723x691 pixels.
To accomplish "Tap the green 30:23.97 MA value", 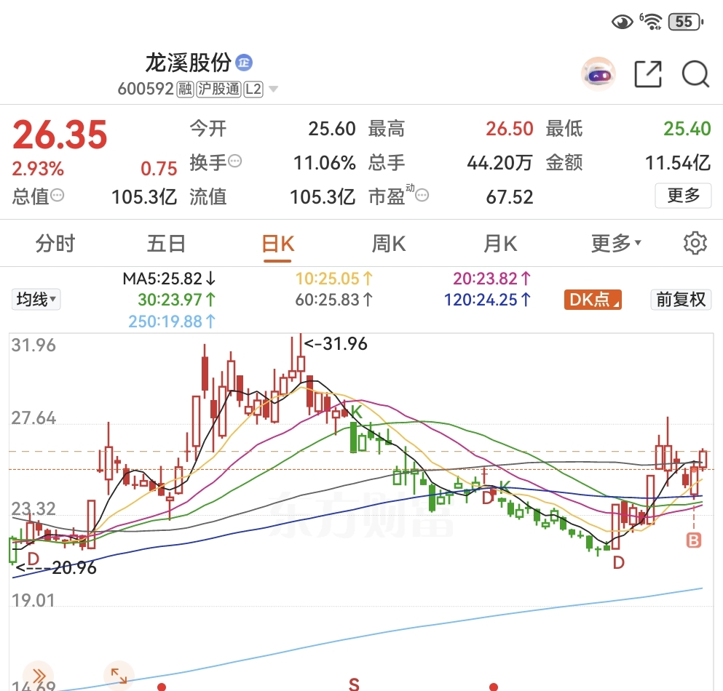I will point(177,300).
